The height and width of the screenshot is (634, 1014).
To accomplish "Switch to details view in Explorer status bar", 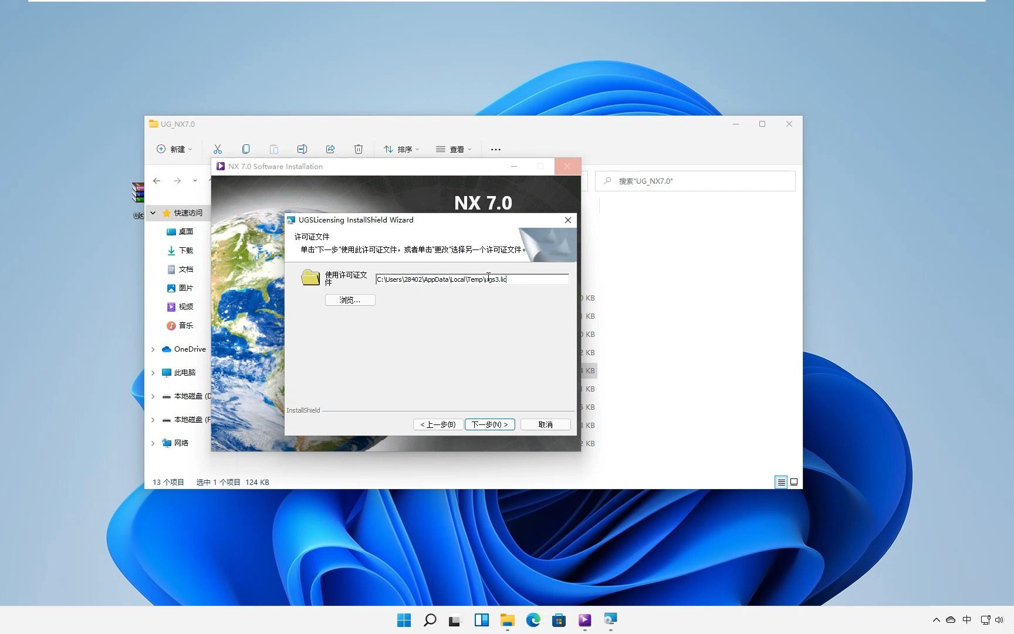I will pos(781,482).
